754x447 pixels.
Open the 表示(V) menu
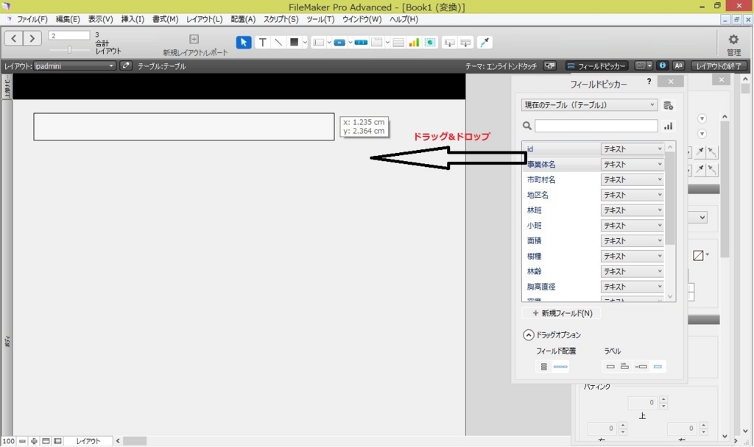pos(100,19)
